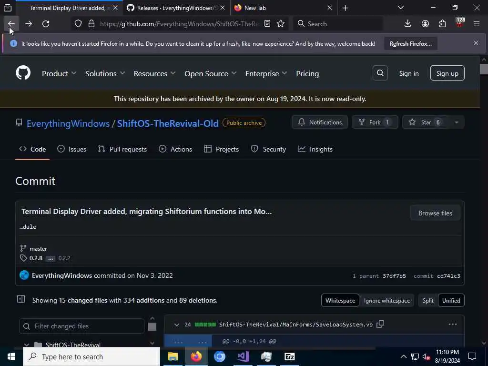Open the EverythingWindows avatar image
Image resolution: width=488 pixels, height=366 pixels.
pyautogui.click(x=24, y=275)
